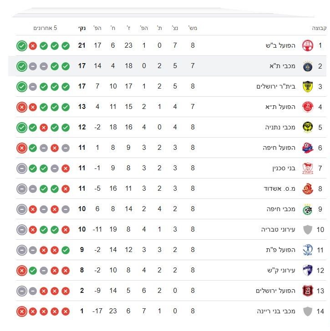330x331 pixels.
Task: Click the Maccabi Tel Aviv club crest
Action: coord(308,66)
